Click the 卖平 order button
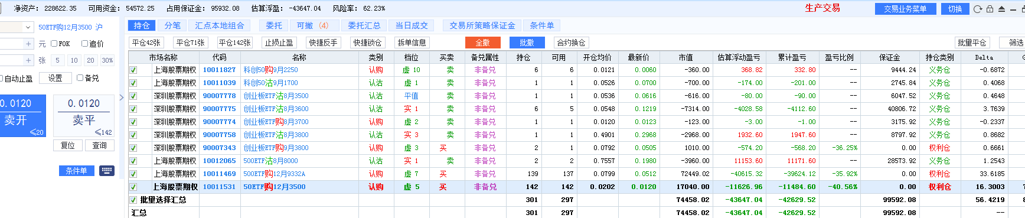 click(84, 115)
